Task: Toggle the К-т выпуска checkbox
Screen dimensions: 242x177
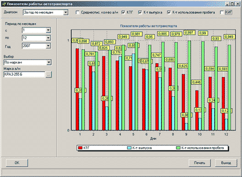Action: point(140,12)
